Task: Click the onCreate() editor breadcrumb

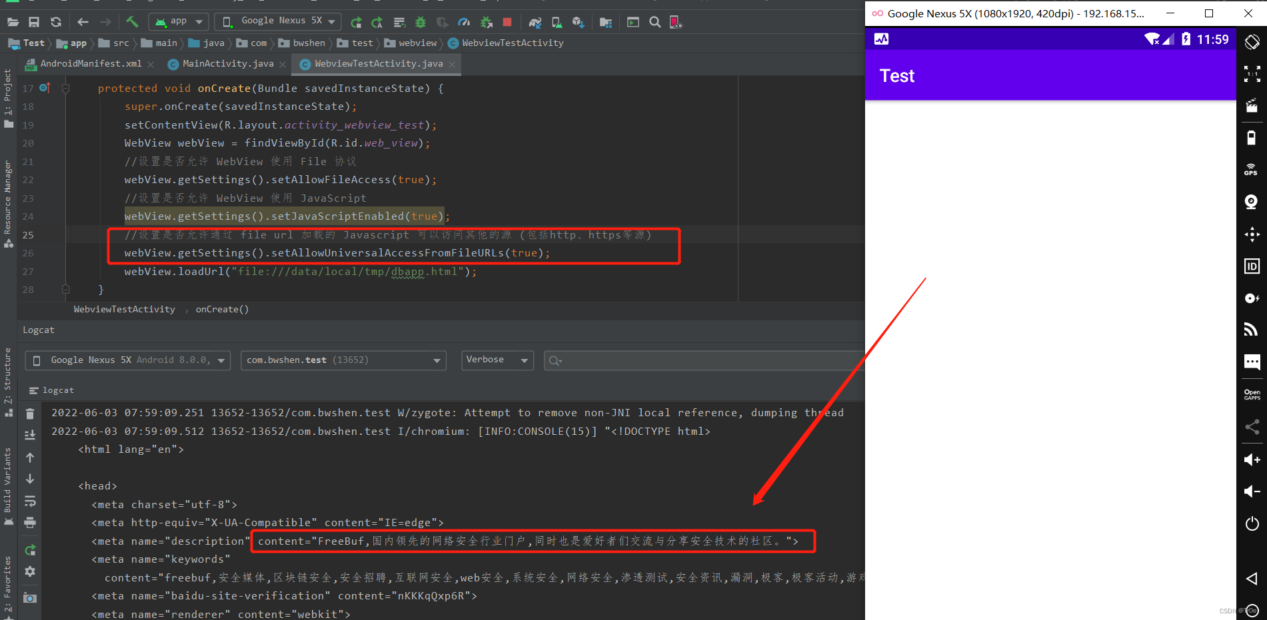Action: click(222, 310)
